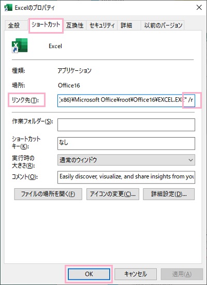Open the 以前のバージョン tab
The image size is (207, 285).
[163, 25]
